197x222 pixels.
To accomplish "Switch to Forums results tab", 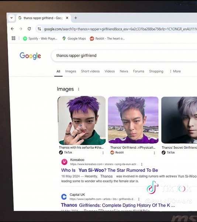I will tap(139, 71).
